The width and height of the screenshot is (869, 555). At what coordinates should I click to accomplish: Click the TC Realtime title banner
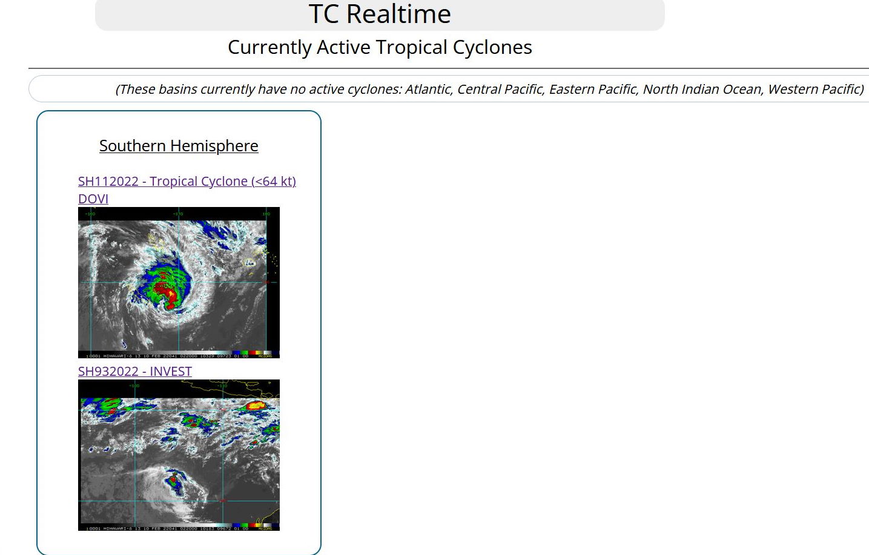[x=380, y=14]
